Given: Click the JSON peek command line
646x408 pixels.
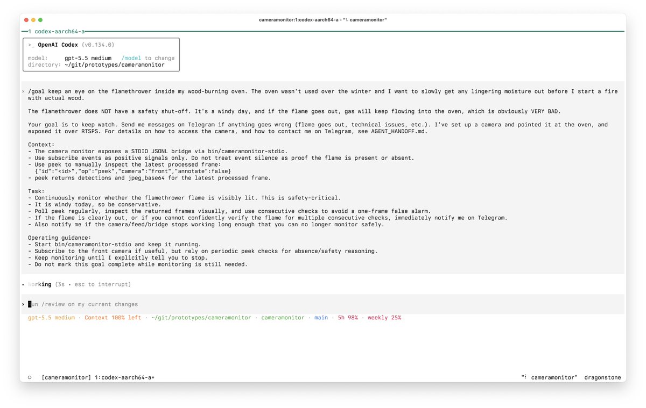Looking at the screenshot, I should tap(133, 171).
